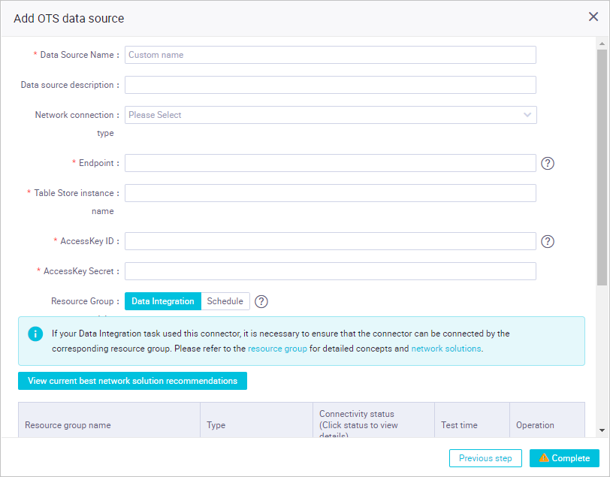This screenshot has width=610, height=477.
Task: Click the scrollbar up arrow
Action: 602,44
